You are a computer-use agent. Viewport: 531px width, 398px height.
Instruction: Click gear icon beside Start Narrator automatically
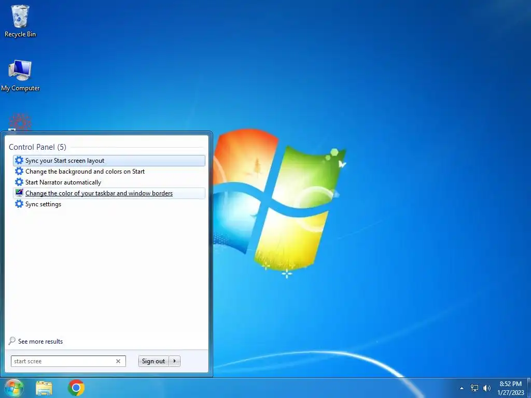(19, 182)
